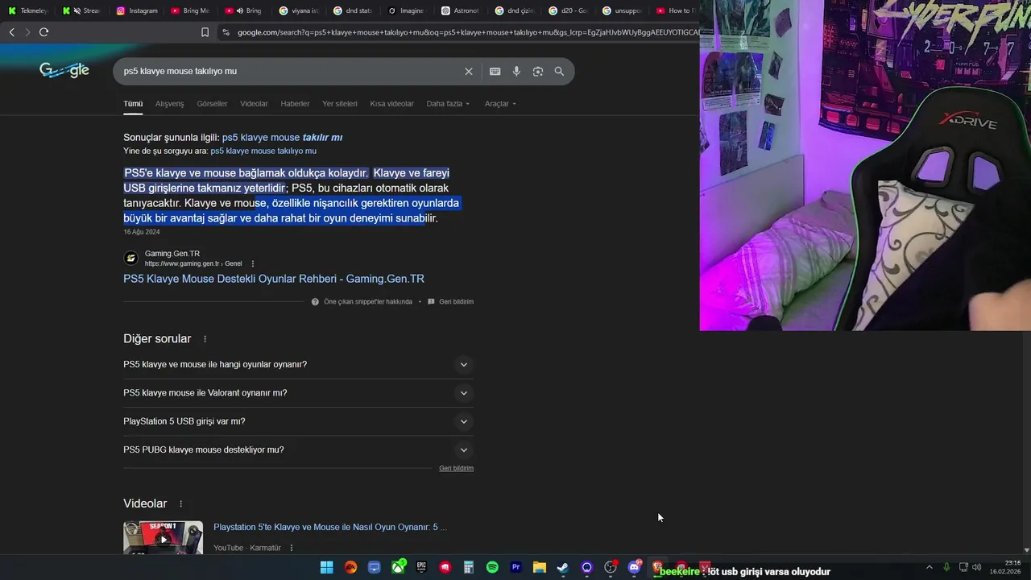Screen dimensions: 1031x580
Task: Expand question about which games play with keyboard
Action: 298,364
